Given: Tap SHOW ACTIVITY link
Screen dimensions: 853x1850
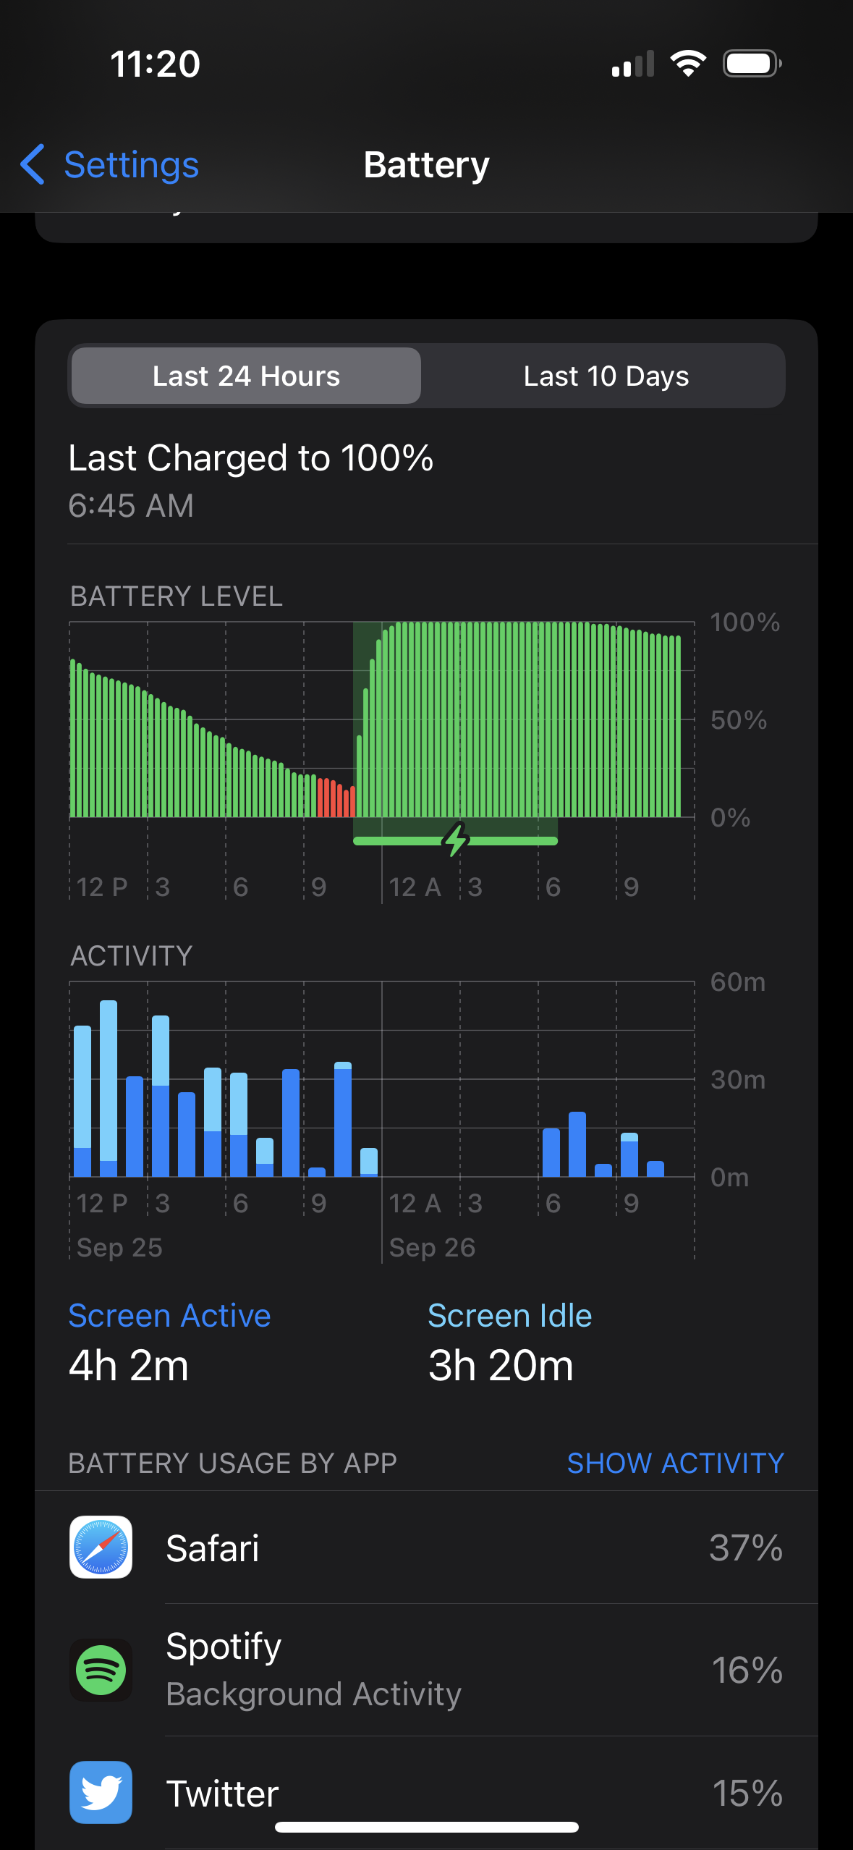Looking at the screenshot, I should pos(675,1463).
